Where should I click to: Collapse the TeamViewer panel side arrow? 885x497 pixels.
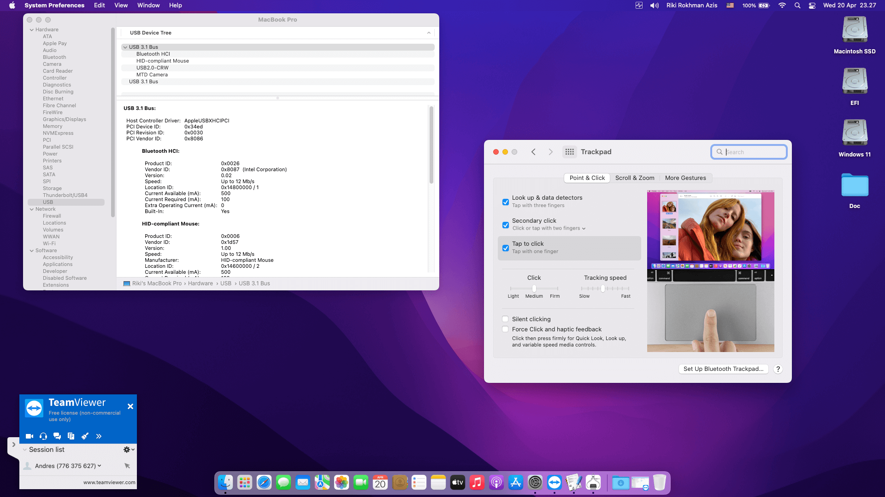(x=13, y=445)
